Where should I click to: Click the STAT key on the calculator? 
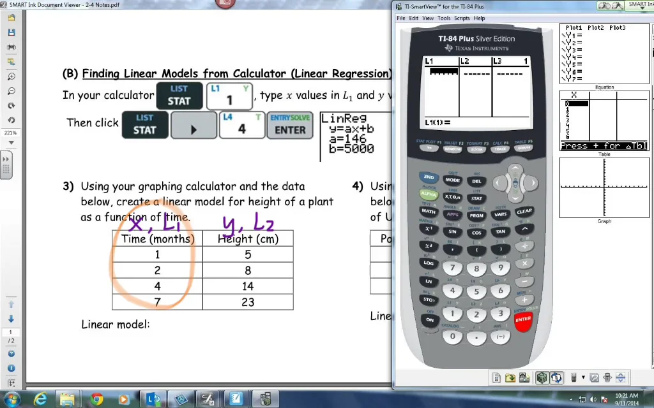pos(476,199)
